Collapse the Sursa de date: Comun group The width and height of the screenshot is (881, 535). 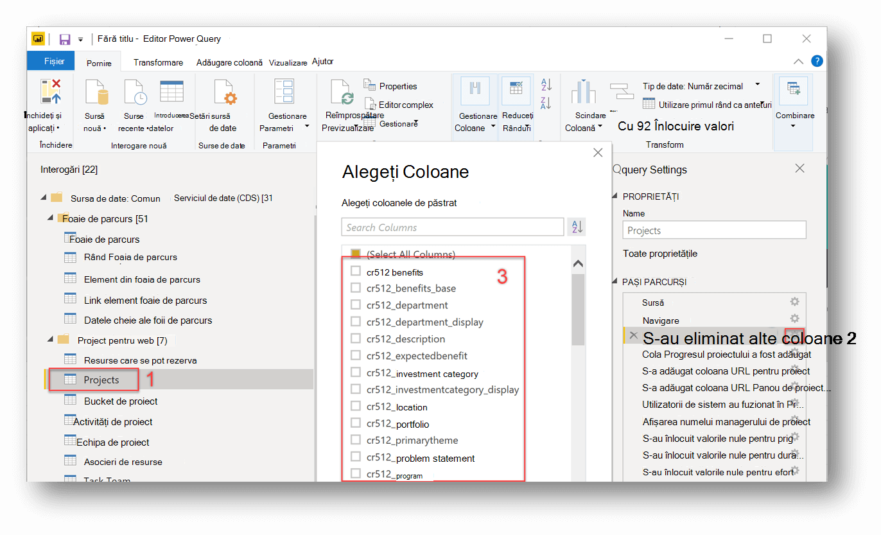point(43,198)
